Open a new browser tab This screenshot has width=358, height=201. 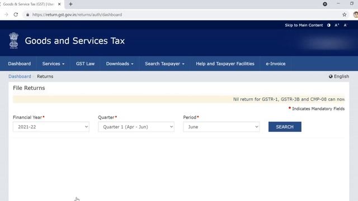click(x=70, y=4)
